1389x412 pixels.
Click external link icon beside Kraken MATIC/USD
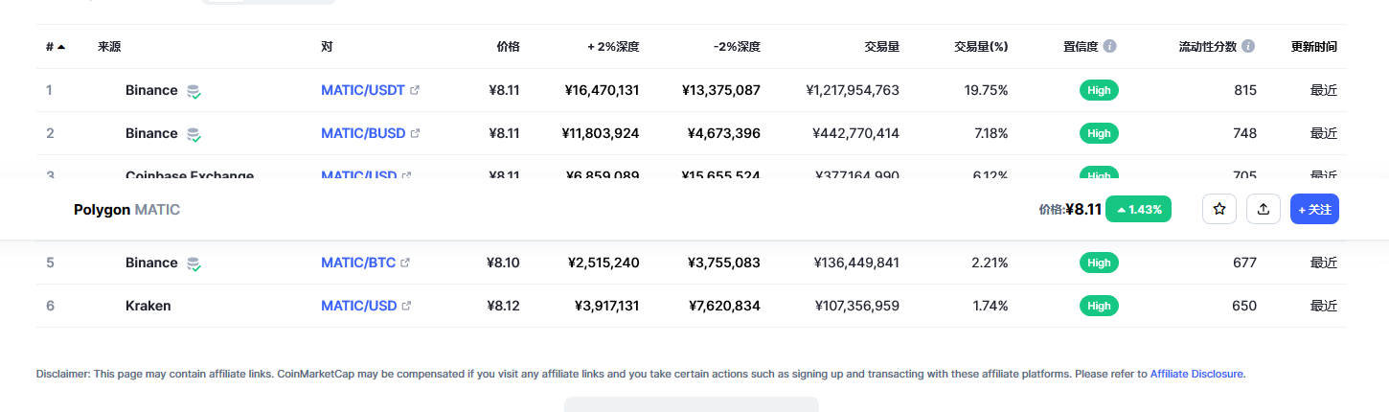click(x=406, y=307)
